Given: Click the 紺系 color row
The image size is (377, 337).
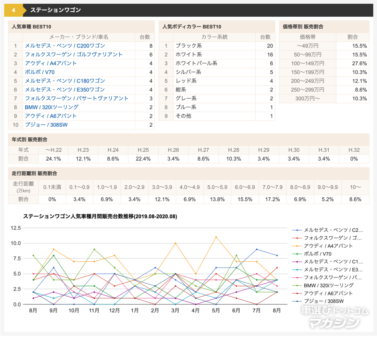Looking at the screenshot, I should point(217,90).
